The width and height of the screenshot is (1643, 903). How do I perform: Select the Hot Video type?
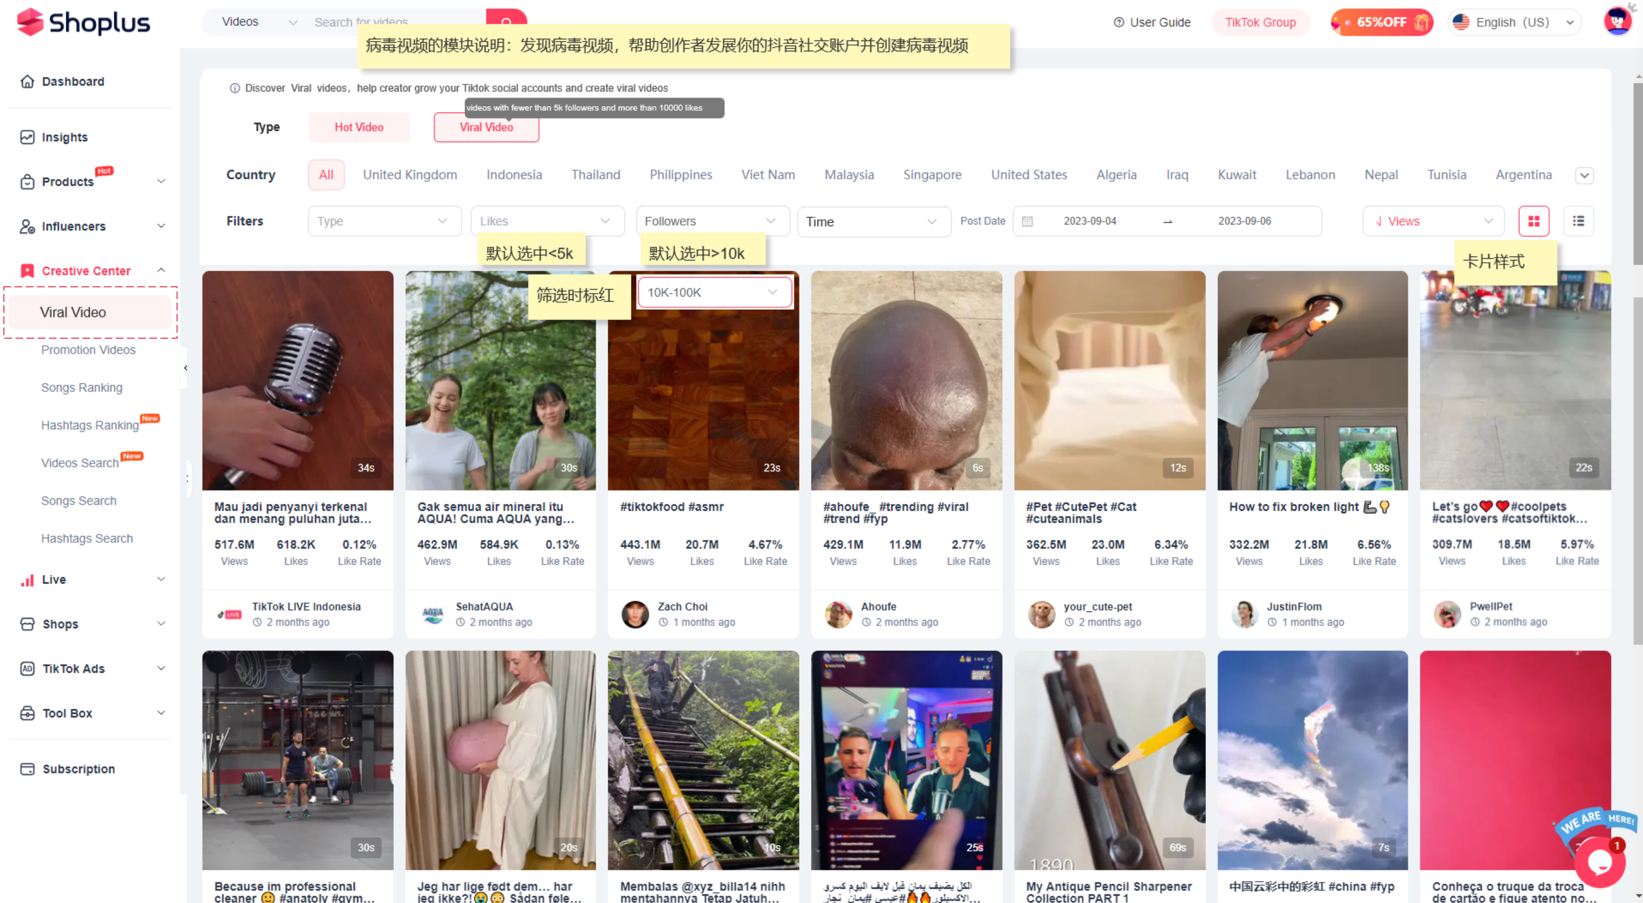click(359, 127)
